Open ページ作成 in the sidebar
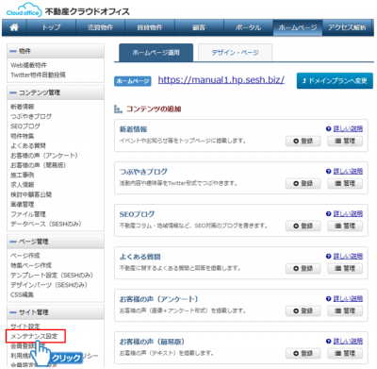This screenshot has height=369, width=377. point(25,256)
